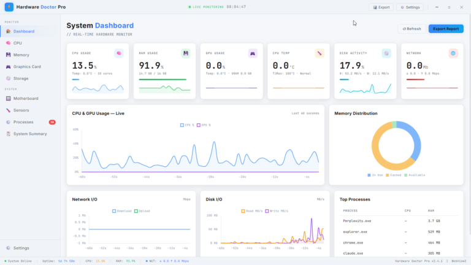Click the CPU brain icon in sidebar

8,43
